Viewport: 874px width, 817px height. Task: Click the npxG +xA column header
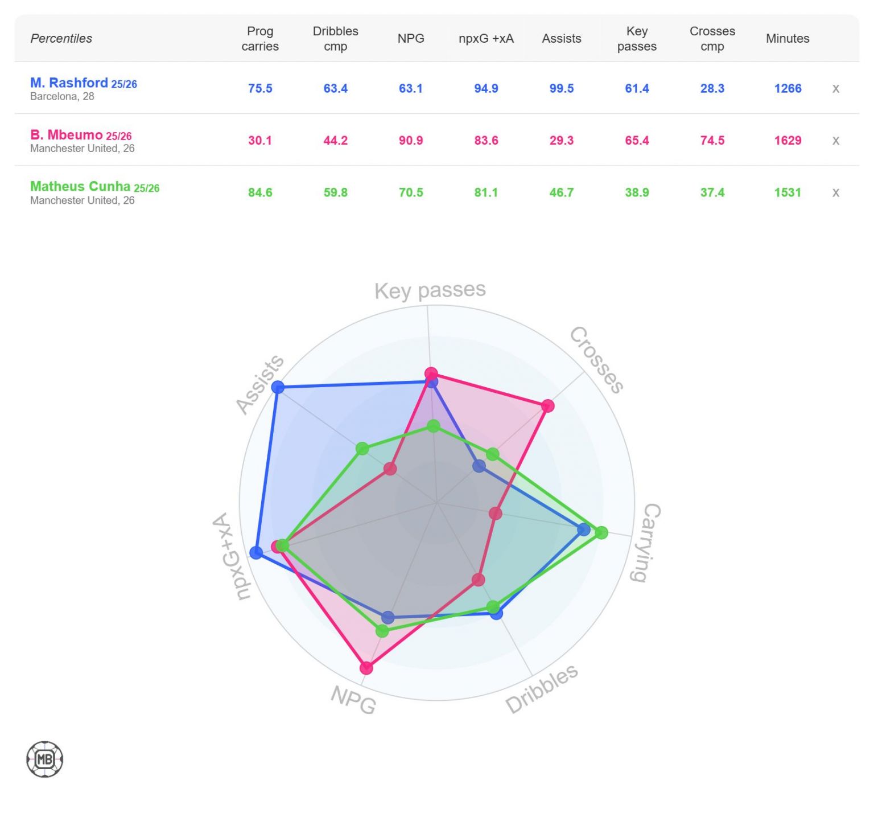coord(486,39)
